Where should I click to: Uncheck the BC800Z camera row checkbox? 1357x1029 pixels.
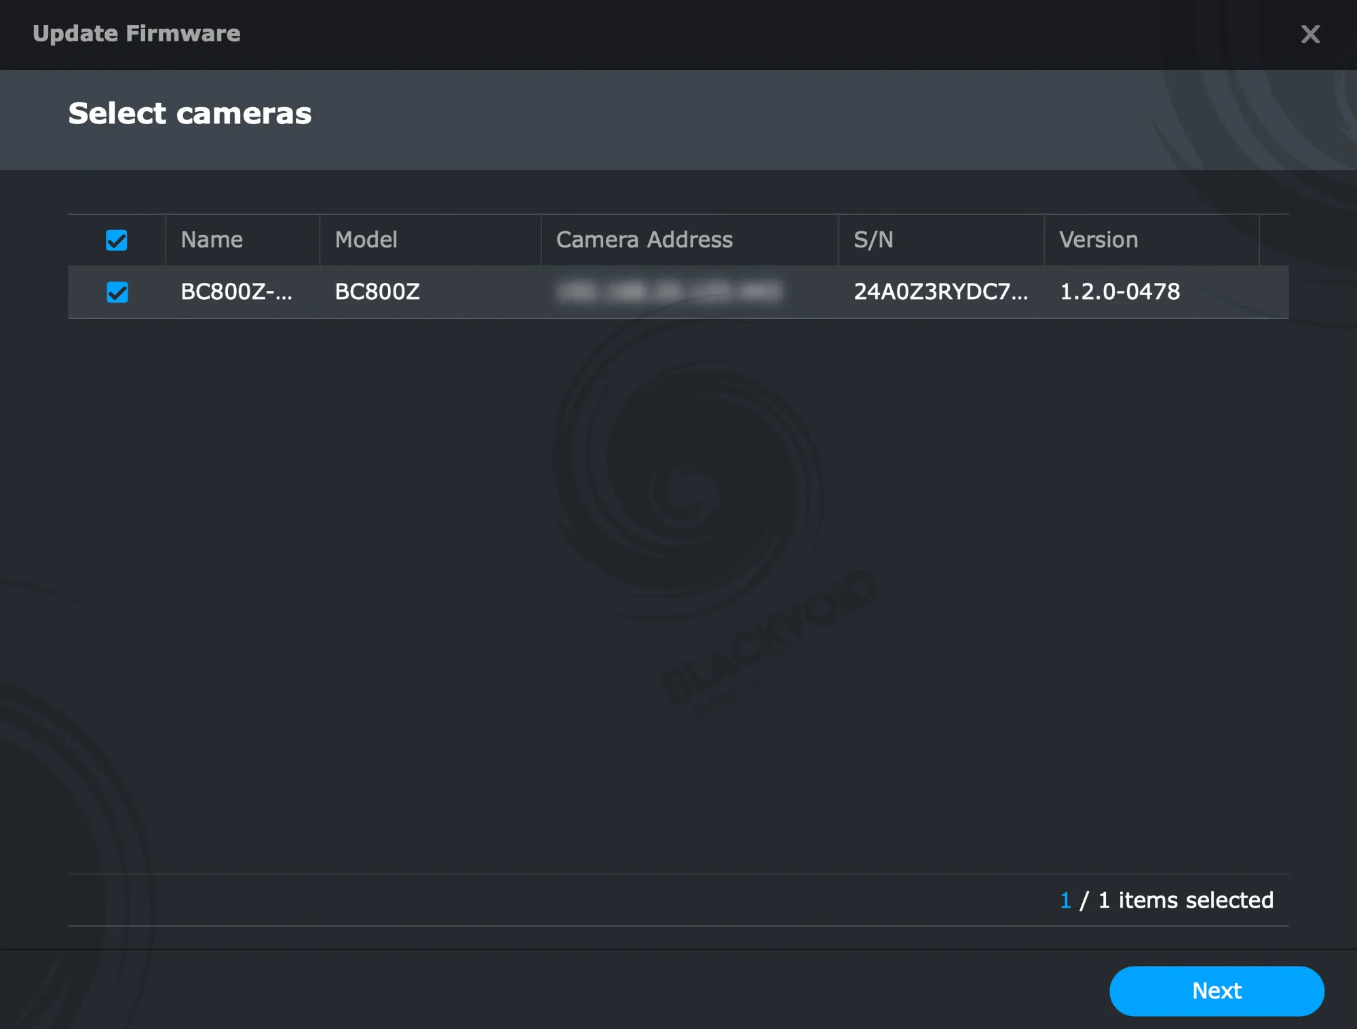click(117, 292)
